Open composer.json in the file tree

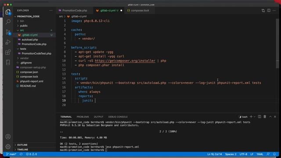[29, 72]
